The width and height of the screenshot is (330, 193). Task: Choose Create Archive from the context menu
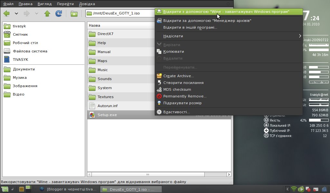pyautogui.click(x=228, y=76)
